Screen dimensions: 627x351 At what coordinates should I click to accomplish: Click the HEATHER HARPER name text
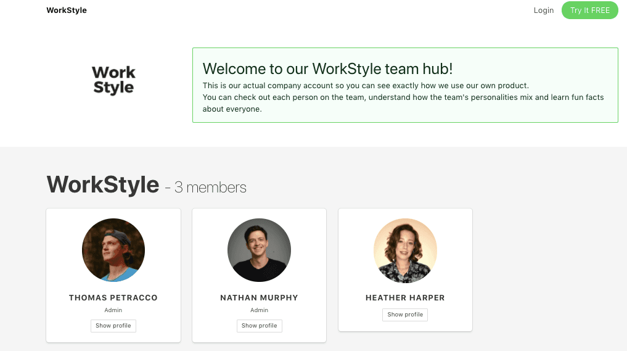405,298
